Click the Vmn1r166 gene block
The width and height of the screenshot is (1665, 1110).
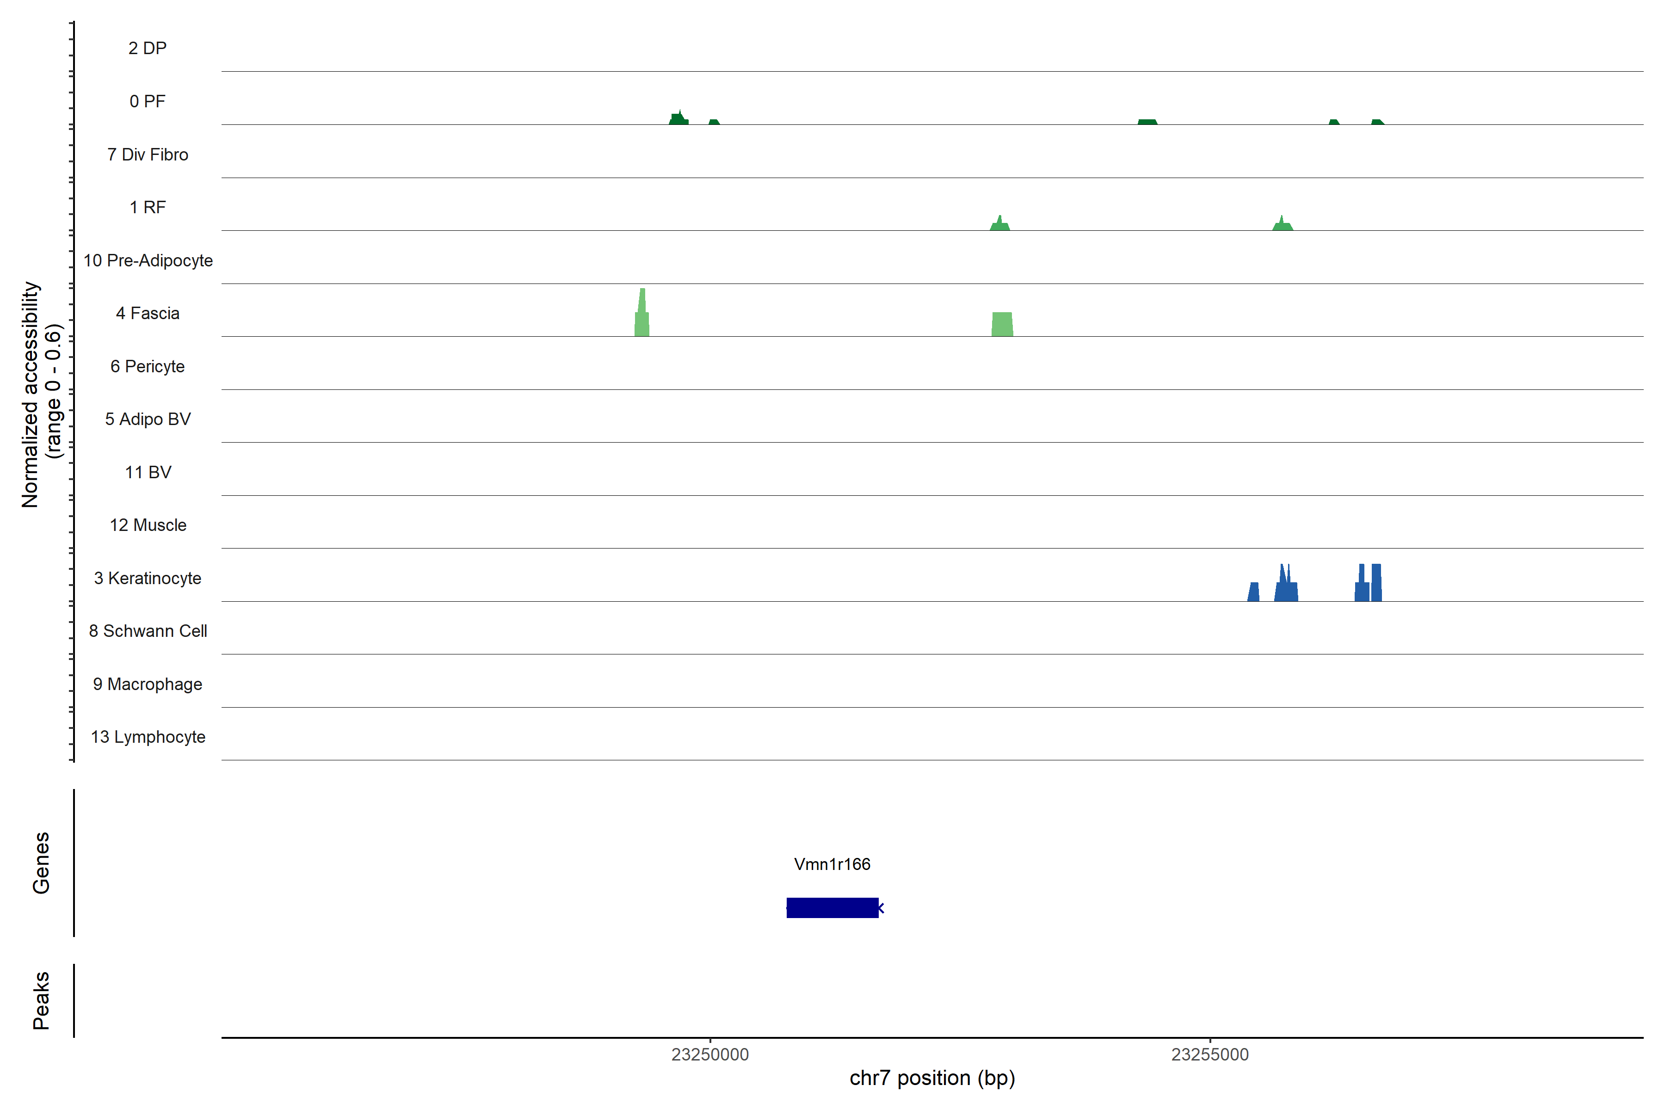832,907
